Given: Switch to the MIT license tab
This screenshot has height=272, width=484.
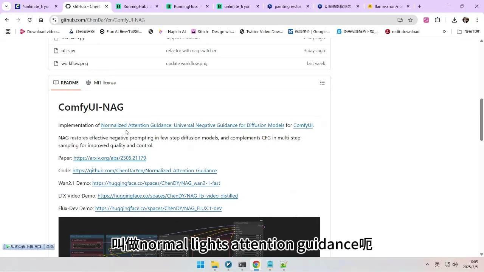Looking at the screenshot, I should (x=101, y=83).
